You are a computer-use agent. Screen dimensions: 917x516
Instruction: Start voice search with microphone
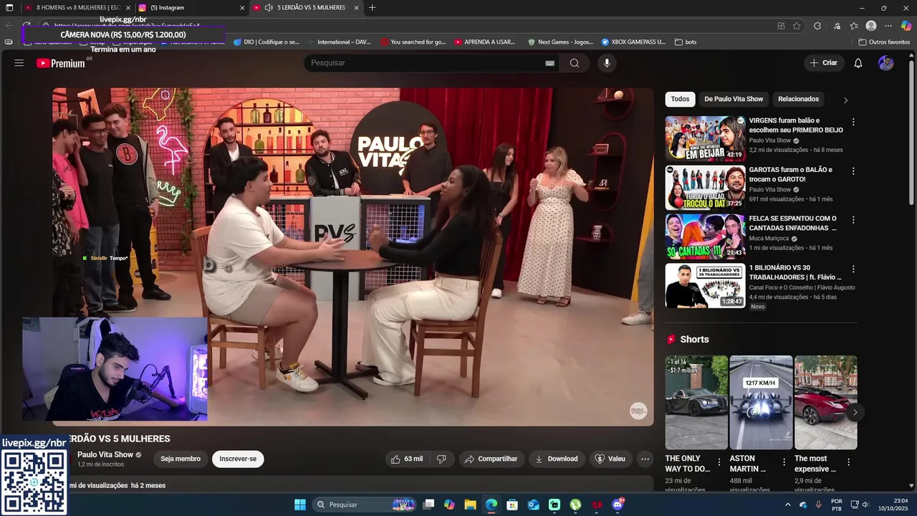pyautogui.click(x=607, y=63)
